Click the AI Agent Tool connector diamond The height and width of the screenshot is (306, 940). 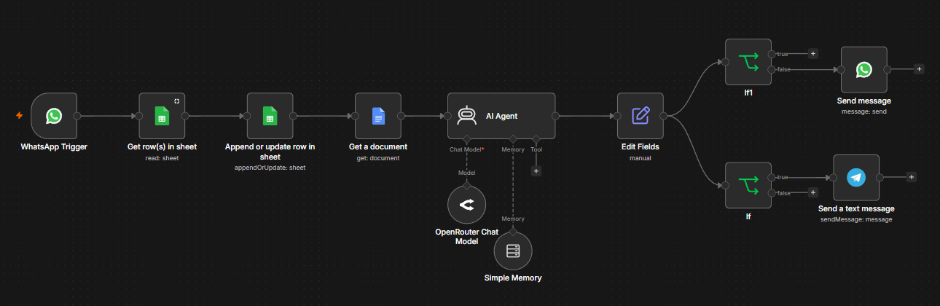click(x=536, y=139)
